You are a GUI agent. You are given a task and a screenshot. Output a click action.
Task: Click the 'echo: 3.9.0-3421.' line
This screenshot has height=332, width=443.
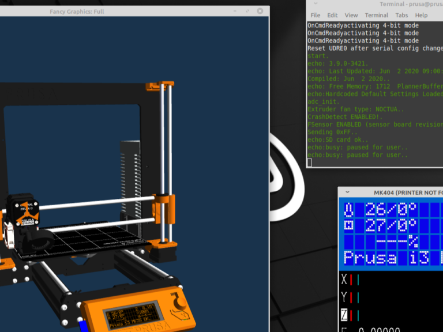[x=338, y=63]
